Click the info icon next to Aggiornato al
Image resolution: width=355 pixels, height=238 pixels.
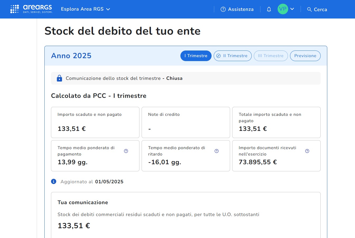coord(54,181)
